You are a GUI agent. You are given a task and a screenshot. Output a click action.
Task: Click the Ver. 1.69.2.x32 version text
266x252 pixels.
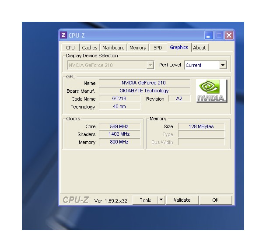coord(111,201)
